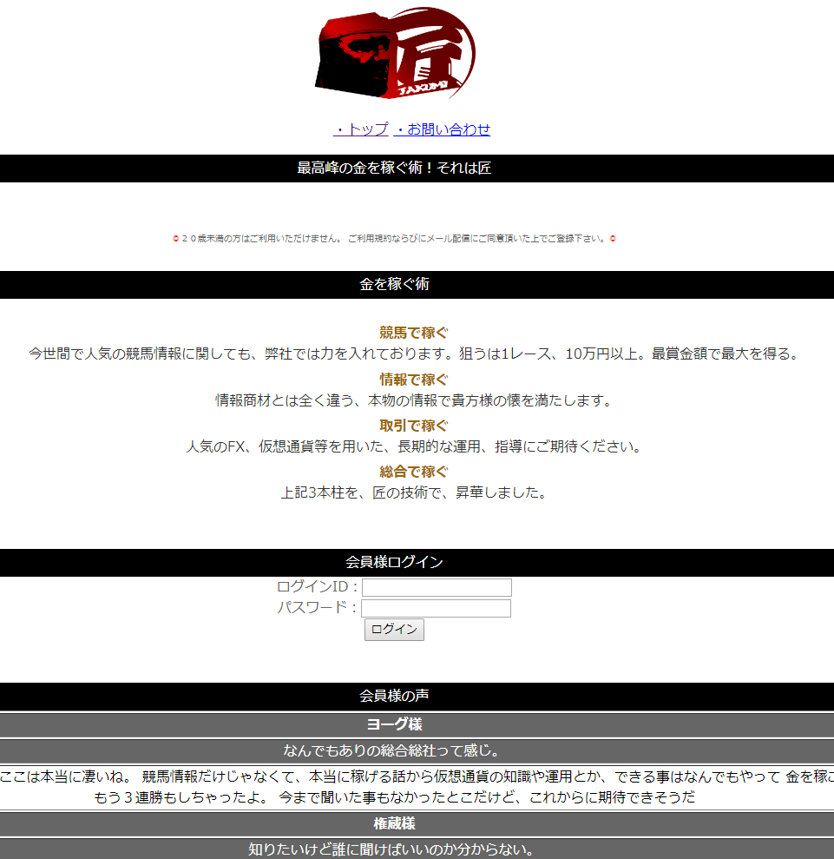Select the 情報で稼ぐ heading
834x859 pixels.
(x=414, y=379)
